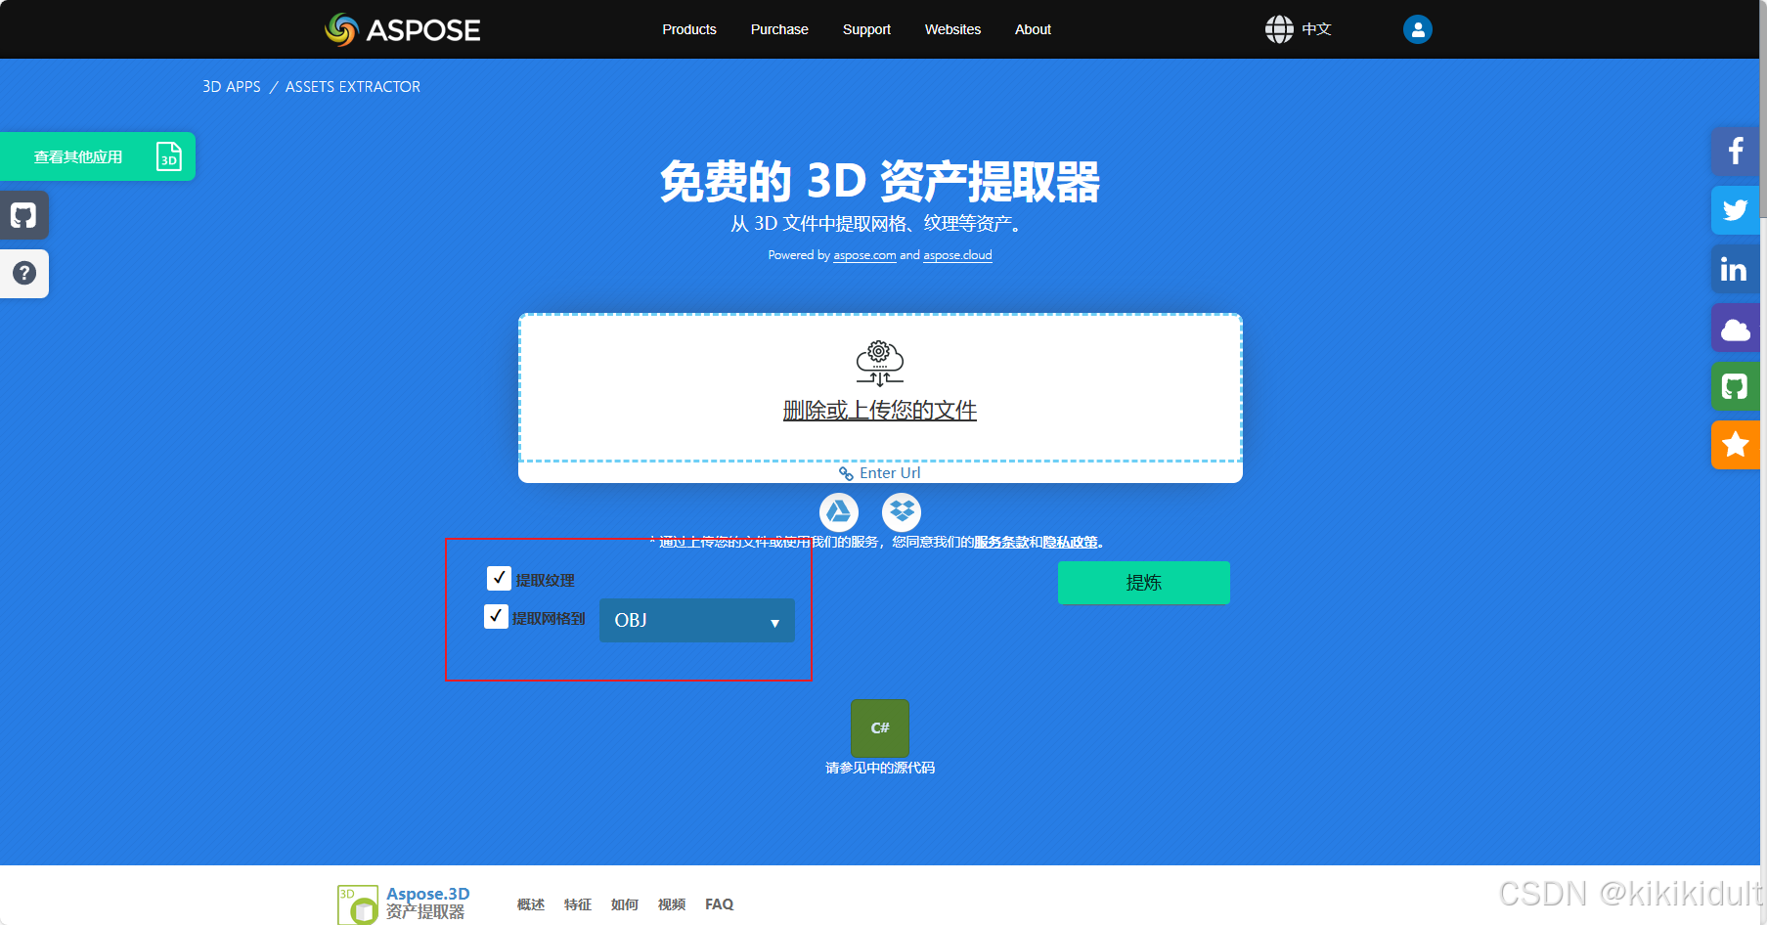Open the user account avatar

pos(1417,29)
